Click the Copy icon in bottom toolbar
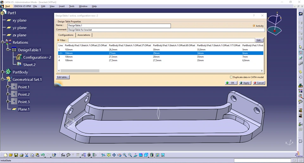This screenshot has height=163, width=304. (x=32, y=155)
